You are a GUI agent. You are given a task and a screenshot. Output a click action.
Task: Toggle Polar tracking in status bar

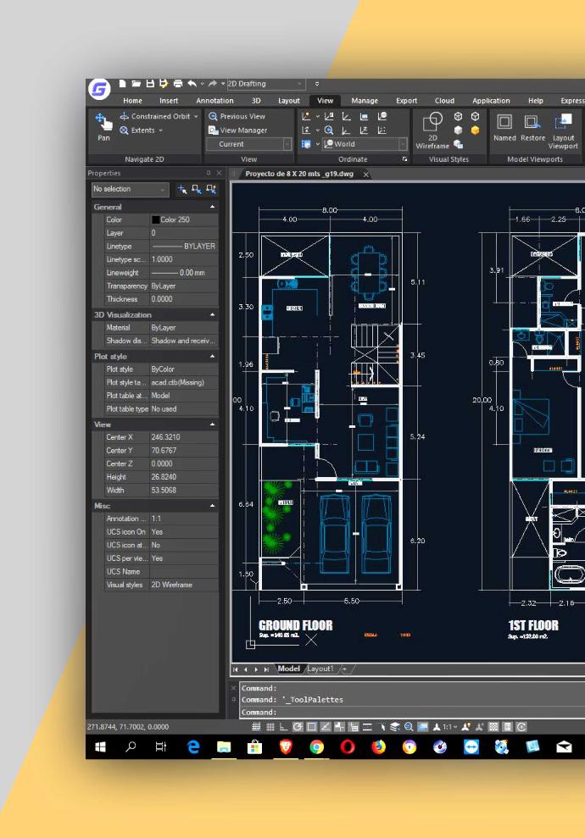pyautogui.click(x=298, y=727)
